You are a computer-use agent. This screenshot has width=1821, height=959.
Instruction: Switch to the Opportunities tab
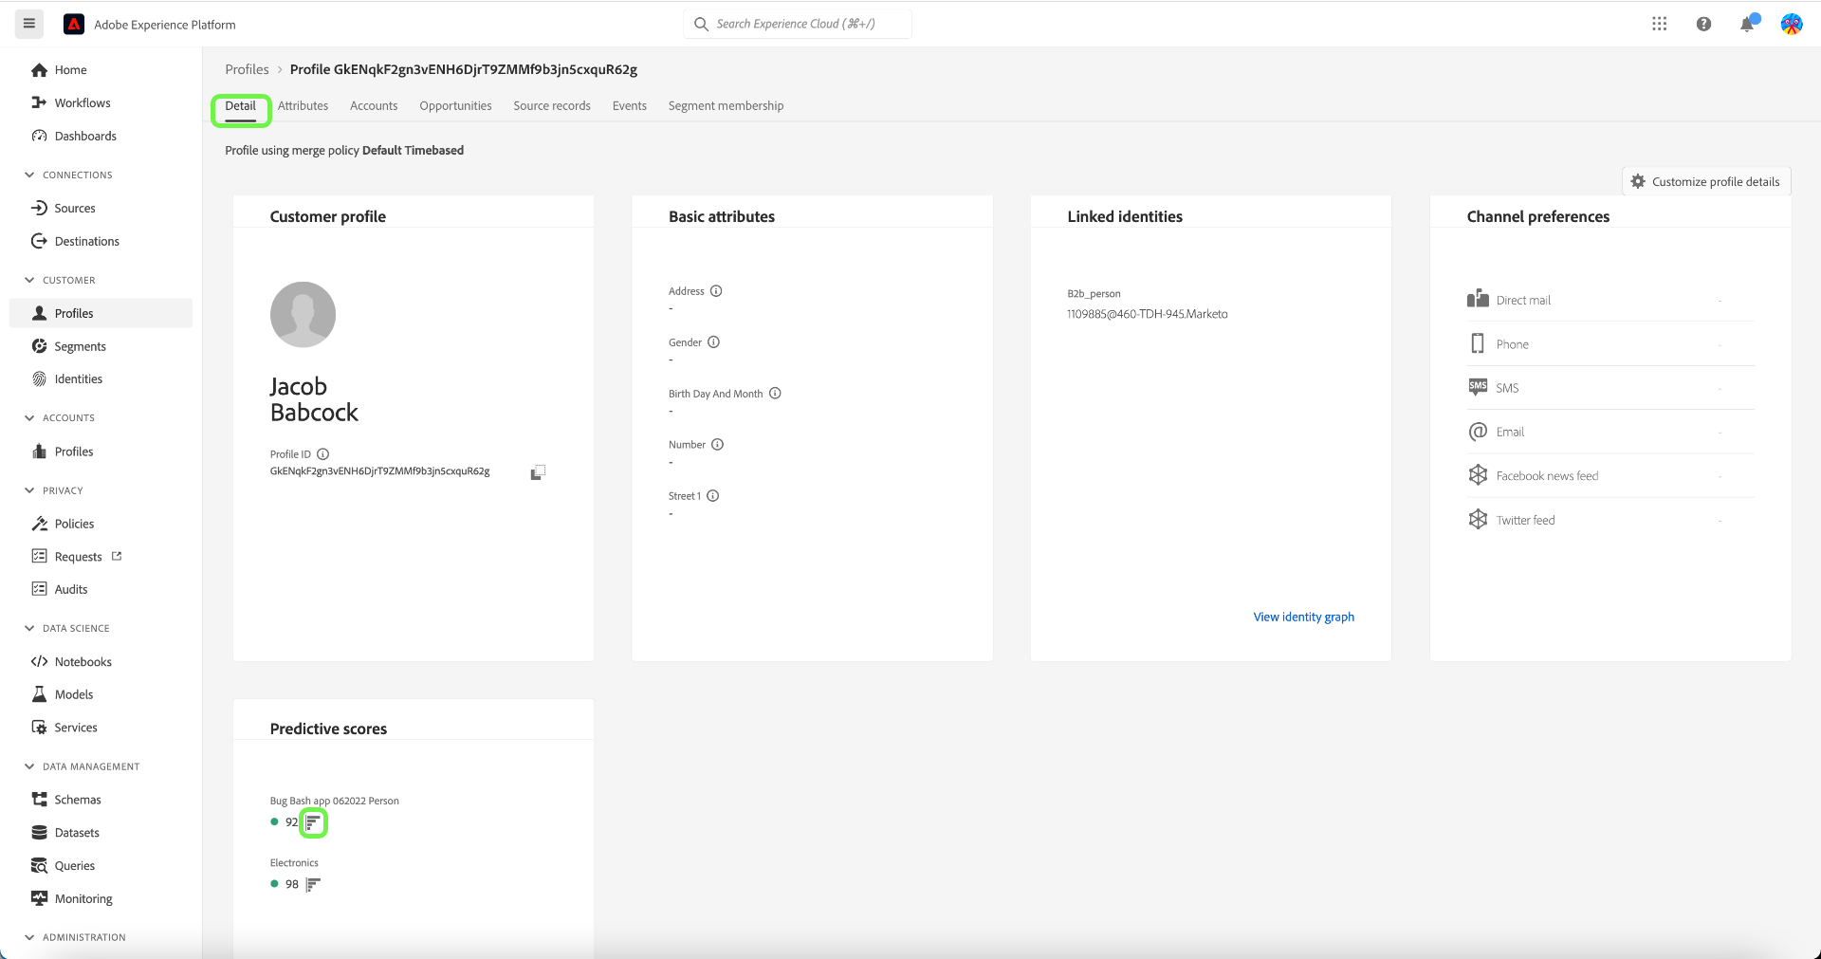[x=456, y=106]
